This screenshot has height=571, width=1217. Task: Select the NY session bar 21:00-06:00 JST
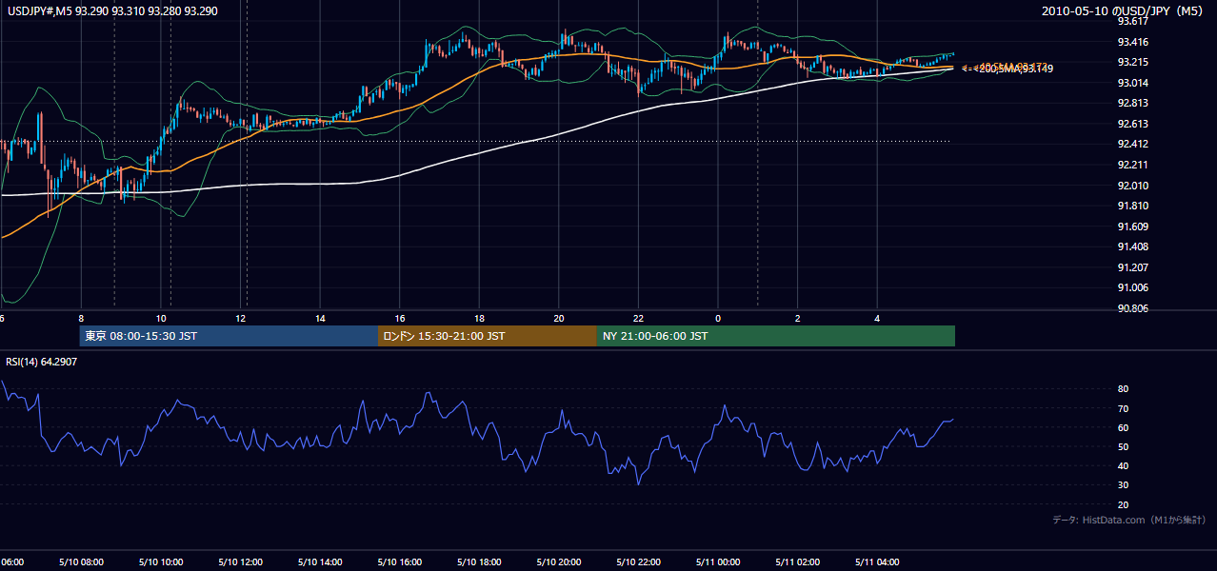[x=776, y=336]
